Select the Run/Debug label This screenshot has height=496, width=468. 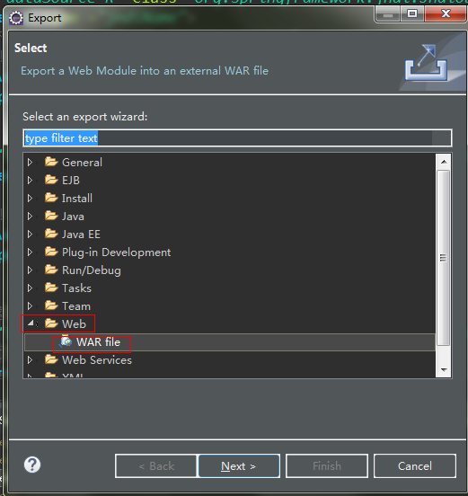click(x=92, y=270)
